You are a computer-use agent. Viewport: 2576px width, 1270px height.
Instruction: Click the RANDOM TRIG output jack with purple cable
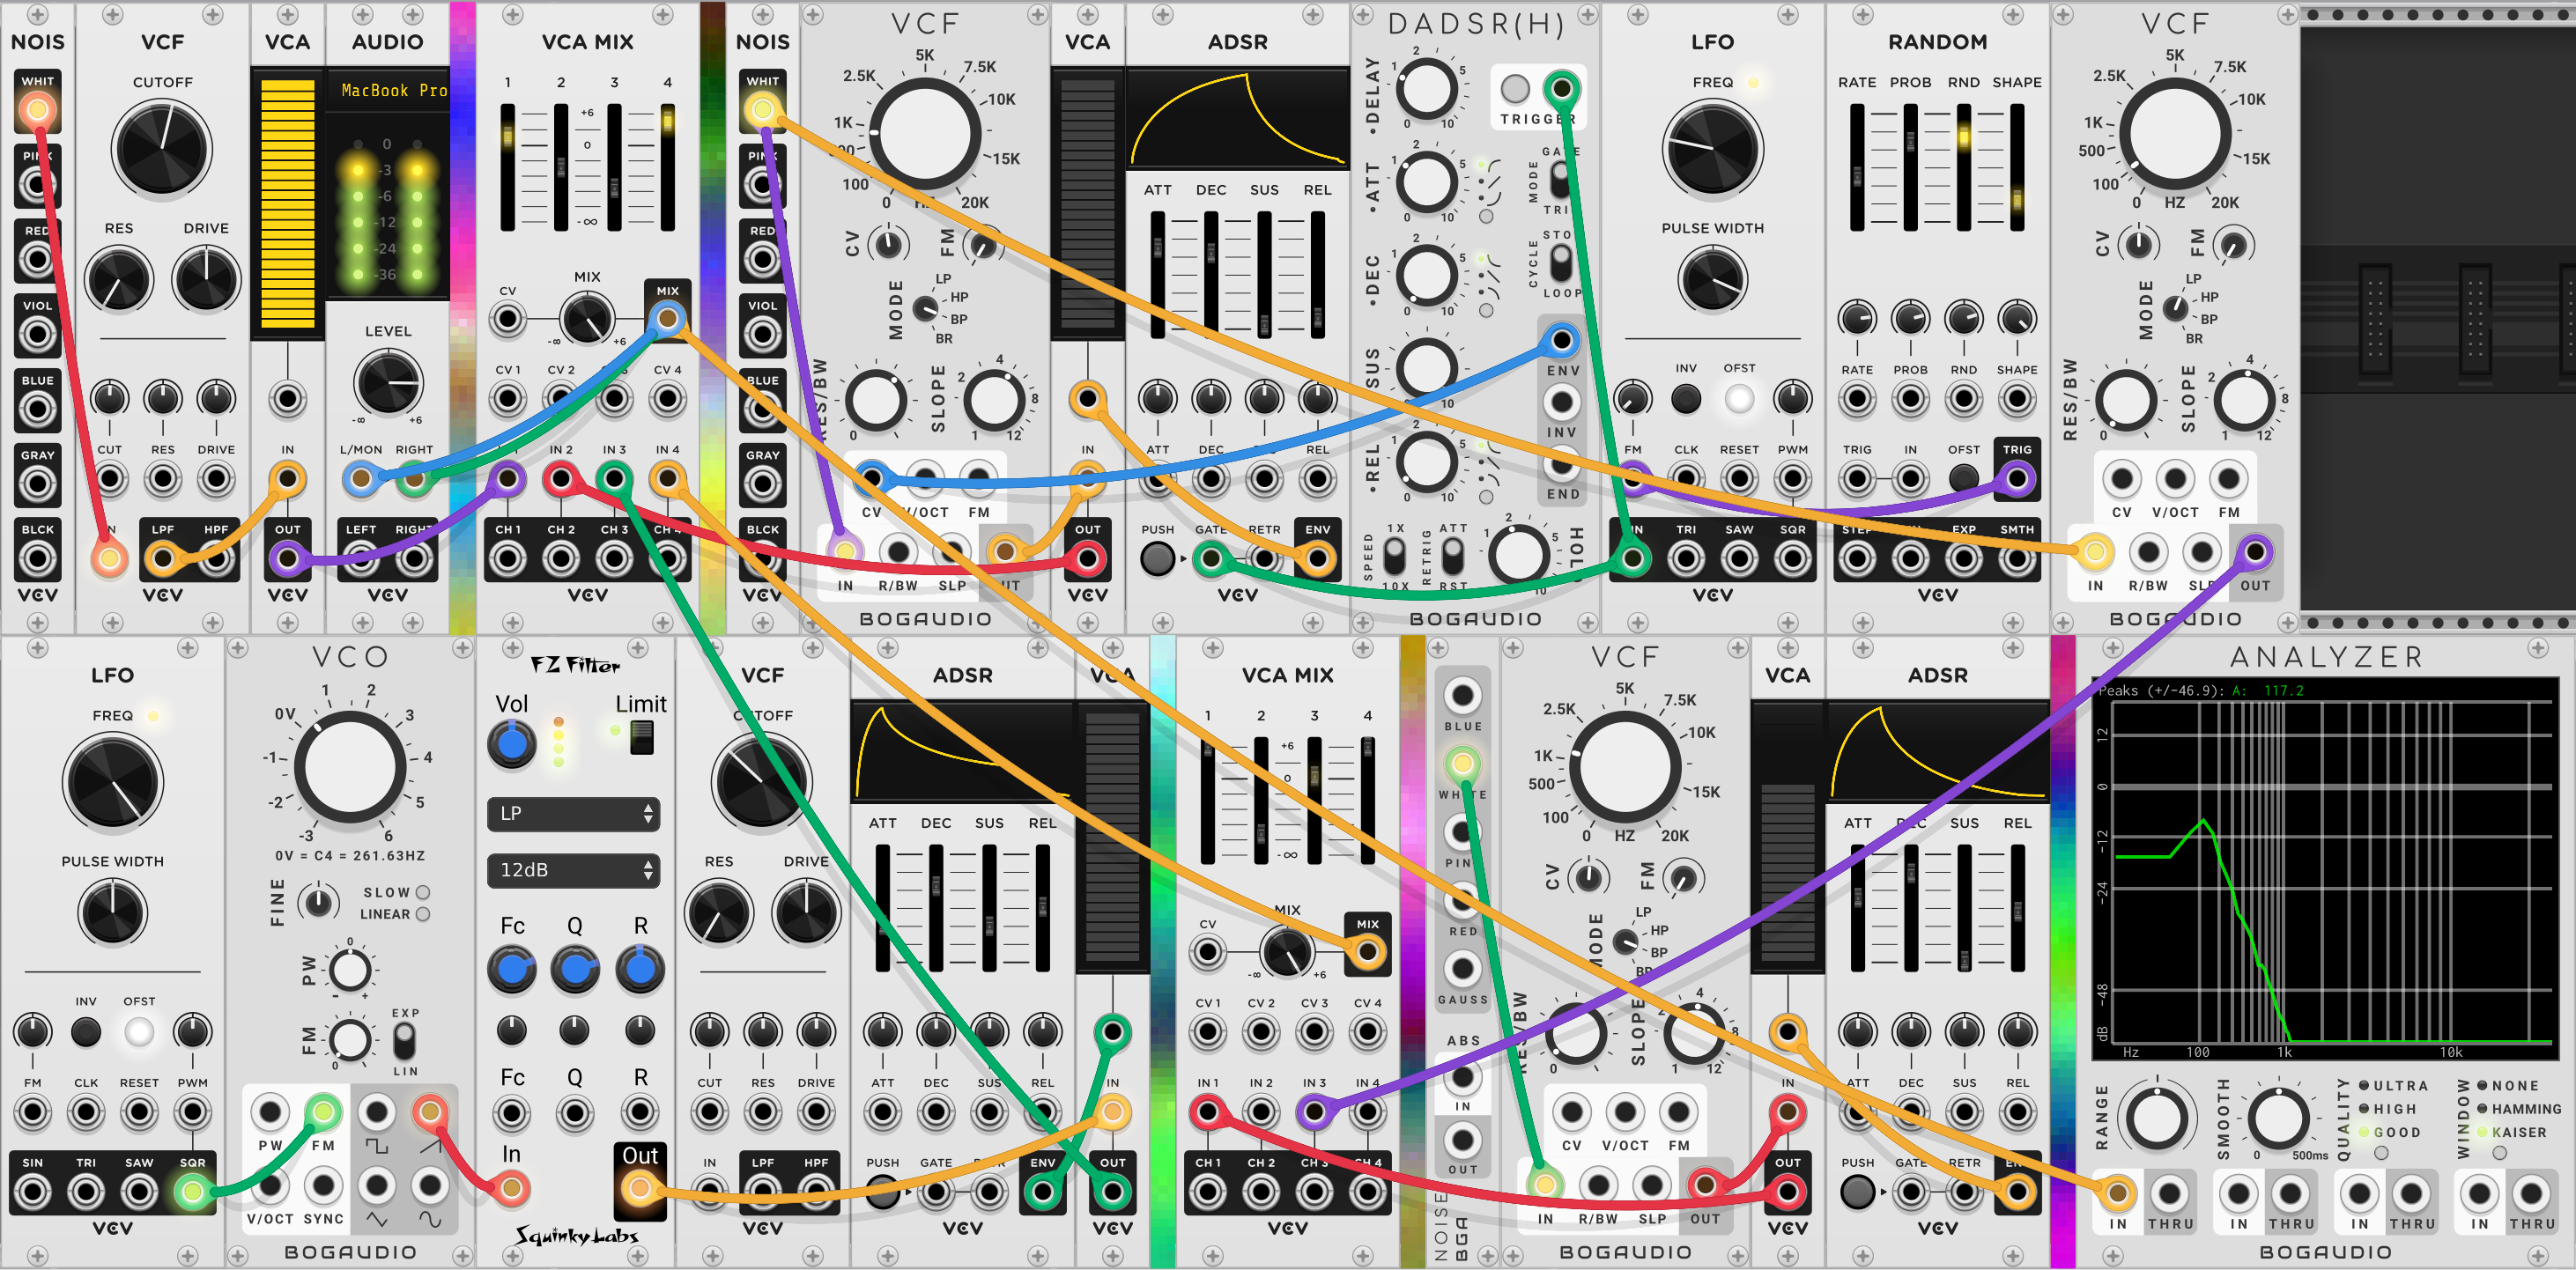(2017, 479)
